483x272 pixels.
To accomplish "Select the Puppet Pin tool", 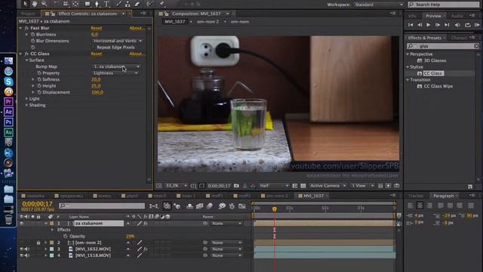I will point(162,4).
